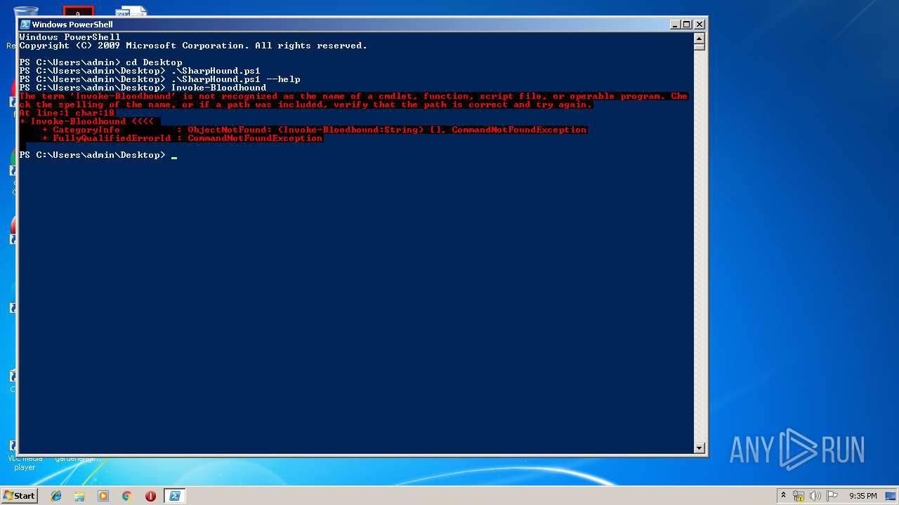Viewport: 899px width, 505px height.
Task: Close the Windows PowerShell window
Action: pyautogui.click(x=700, y=25)
